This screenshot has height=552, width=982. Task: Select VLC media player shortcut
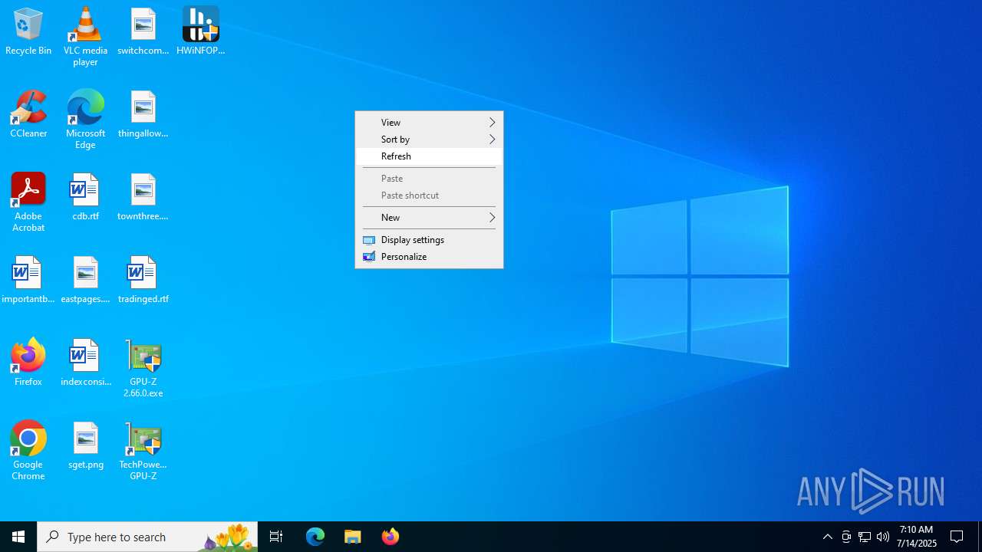tap(85, 37)
